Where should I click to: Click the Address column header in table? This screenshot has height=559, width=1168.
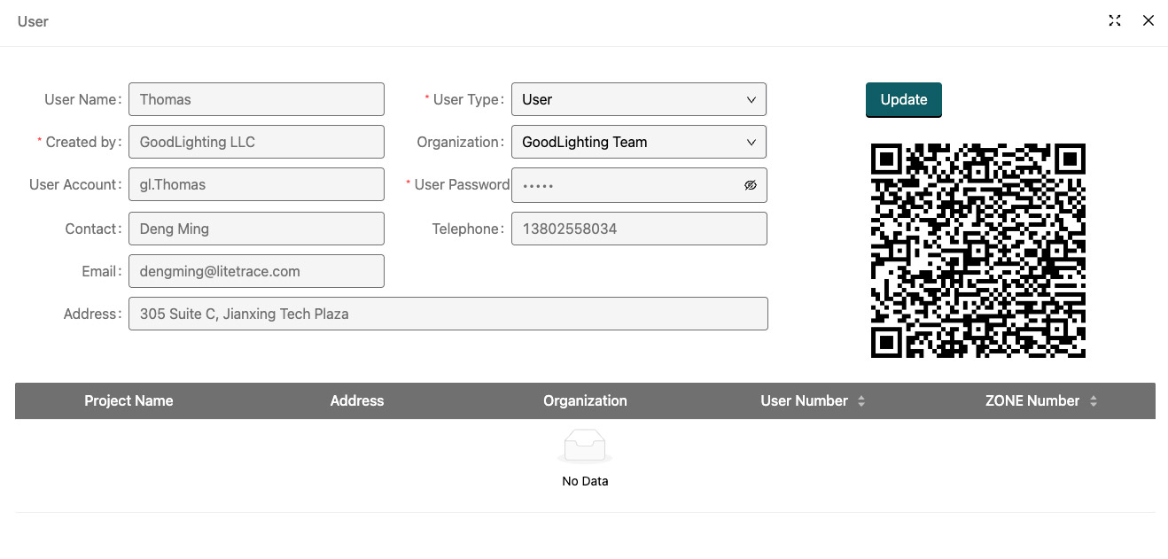[357, 400]
